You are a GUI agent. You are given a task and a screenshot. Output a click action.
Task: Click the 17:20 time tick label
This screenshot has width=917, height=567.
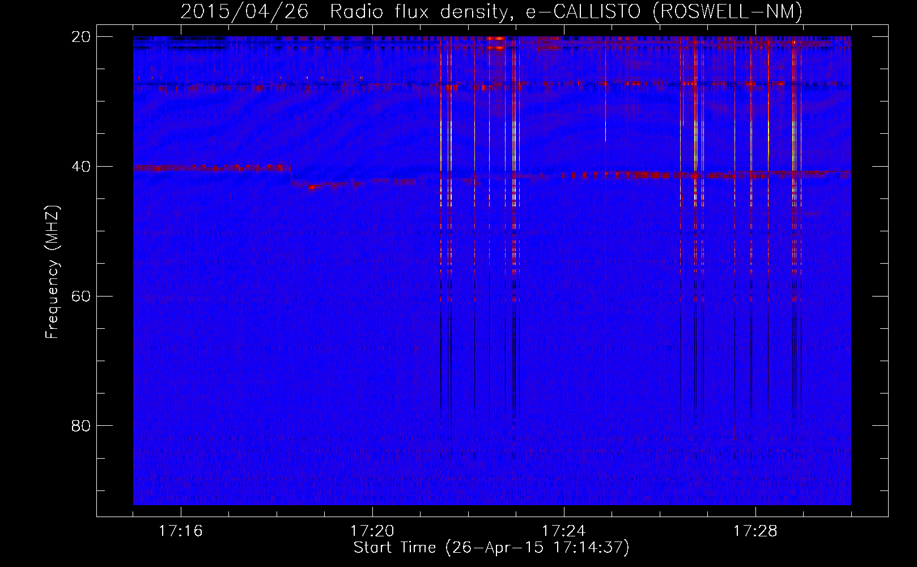(372, 531)
